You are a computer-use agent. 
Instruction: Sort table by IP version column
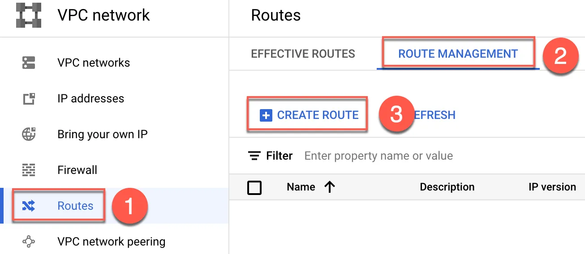point(552,187)
